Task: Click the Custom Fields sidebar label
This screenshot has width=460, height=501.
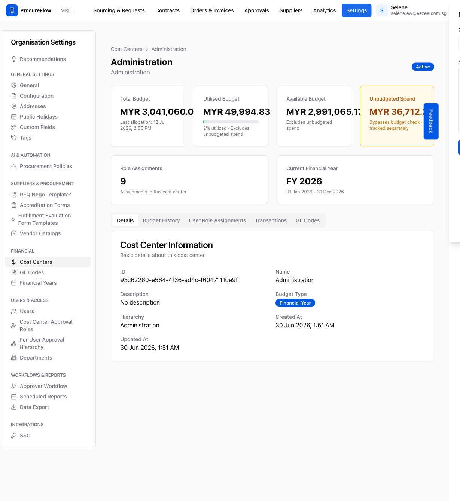Action: (x=37, y=127)
